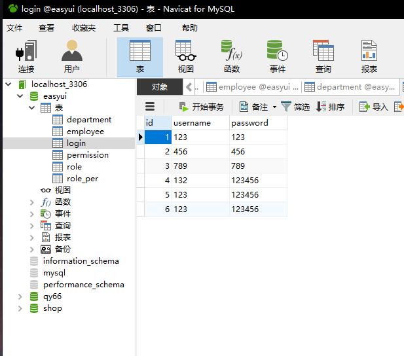Open the 查看 menu
The width and height of the screenshot is (404, 356).
click(46, 28)
